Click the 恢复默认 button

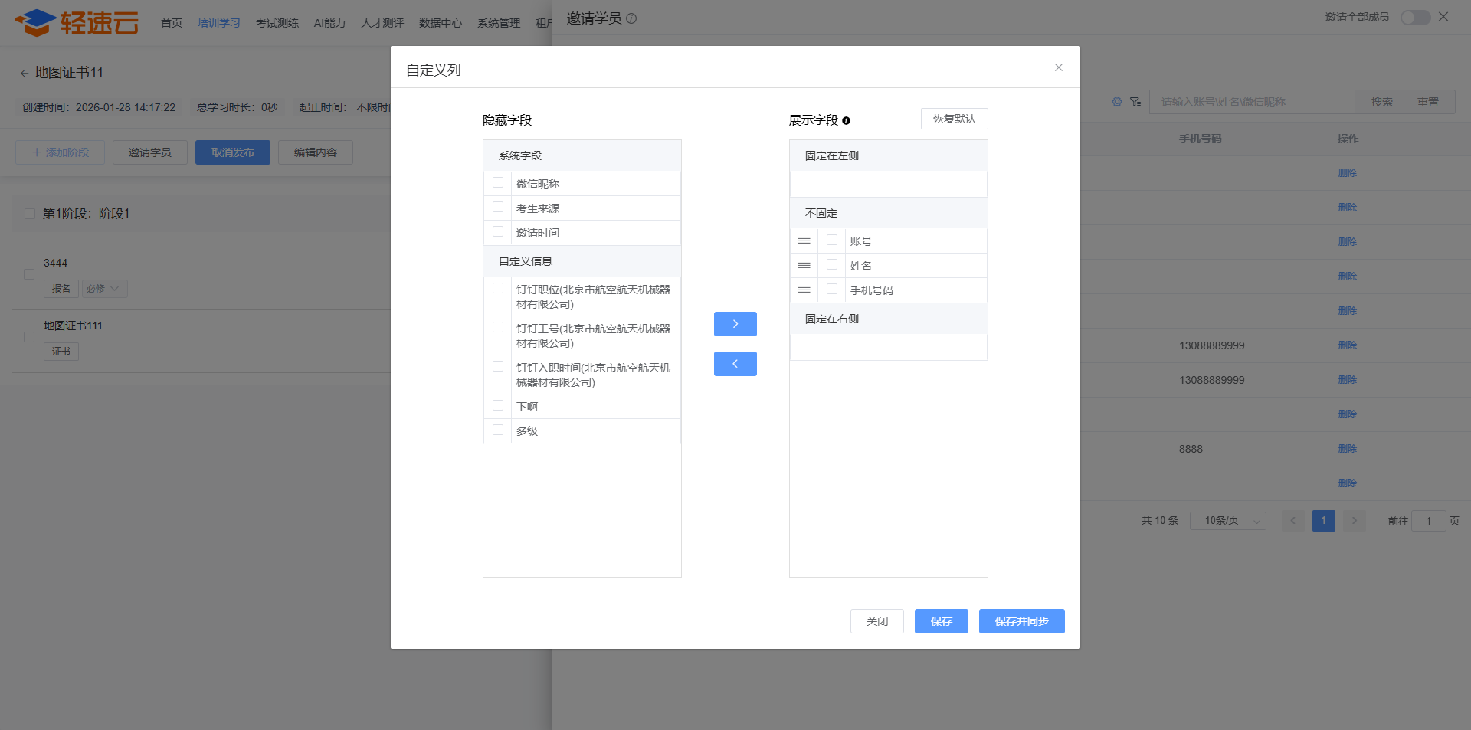[954, 119]
